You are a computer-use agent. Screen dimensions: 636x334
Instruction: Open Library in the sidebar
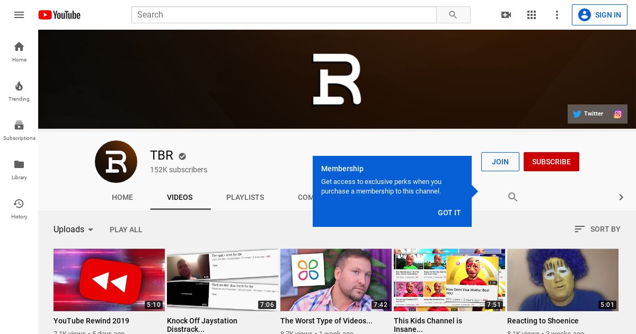(19, 169)
